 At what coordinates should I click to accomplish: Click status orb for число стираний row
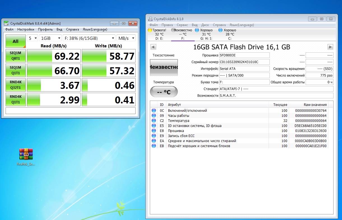[x=154, y=141]
